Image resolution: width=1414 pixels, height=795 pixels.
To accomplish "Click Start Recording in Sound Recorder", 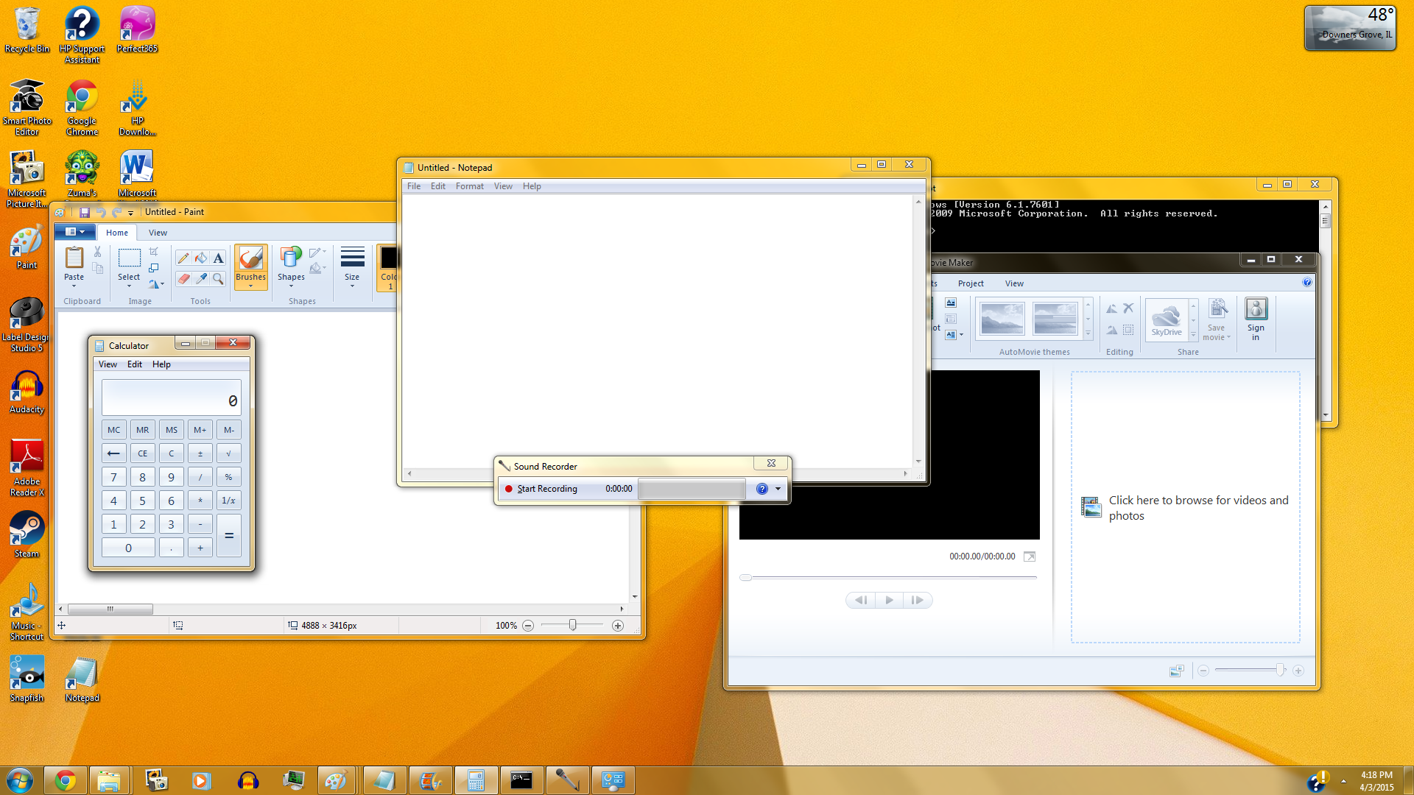I will click(546, 488).
